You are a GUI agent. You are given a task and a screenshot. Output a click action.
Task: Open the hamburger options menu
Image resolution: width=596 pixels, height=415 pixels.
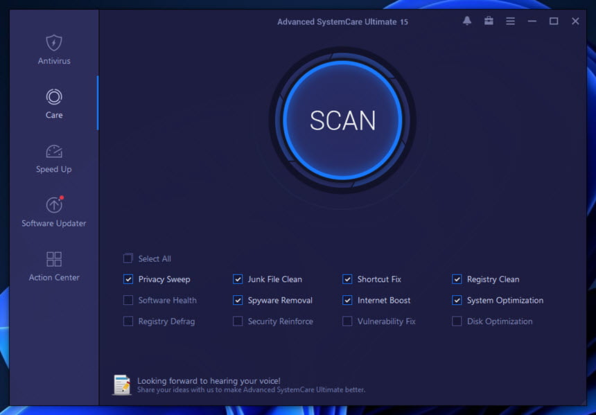[511, 21]
